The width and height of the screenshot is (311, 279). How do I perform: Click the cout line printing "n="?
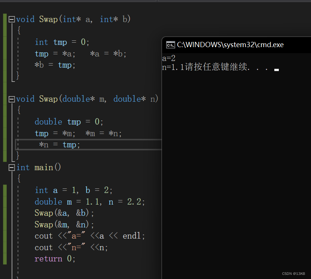pos(71,248)
